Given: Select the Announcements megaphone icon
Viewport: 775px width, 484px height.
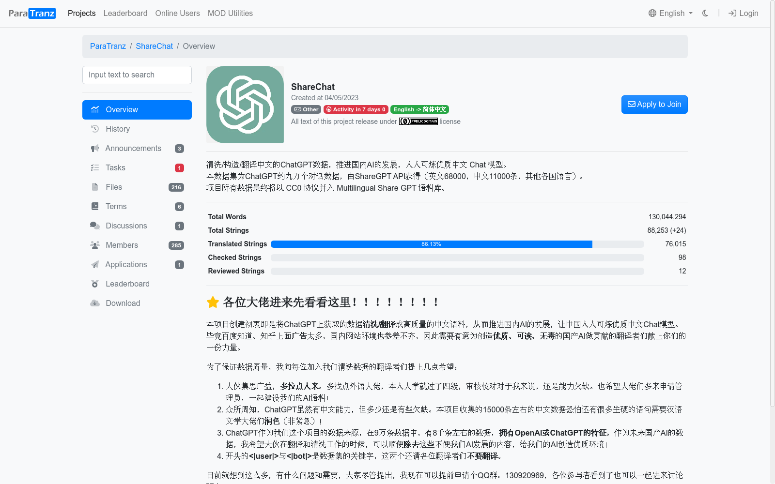Looking at the screenshot, I should click(x=95, y=148).
